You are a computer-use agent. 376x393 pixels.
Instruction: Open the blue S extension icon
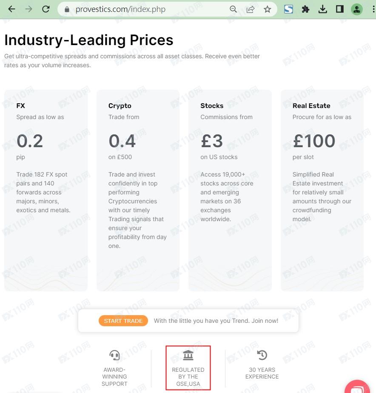[x=289, y=9]
